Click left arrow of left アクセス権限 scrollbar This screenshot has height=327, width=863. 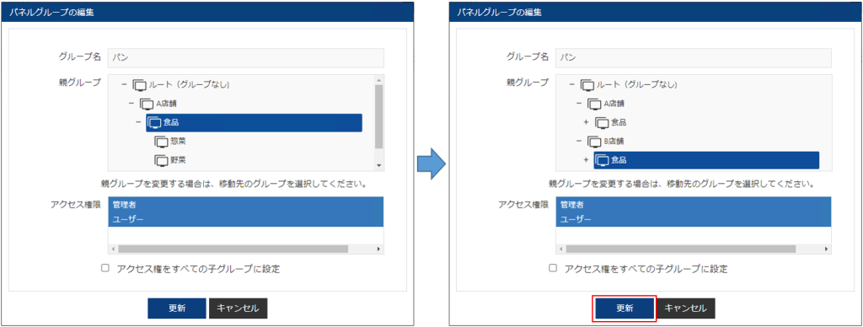[x=114, y=249]
